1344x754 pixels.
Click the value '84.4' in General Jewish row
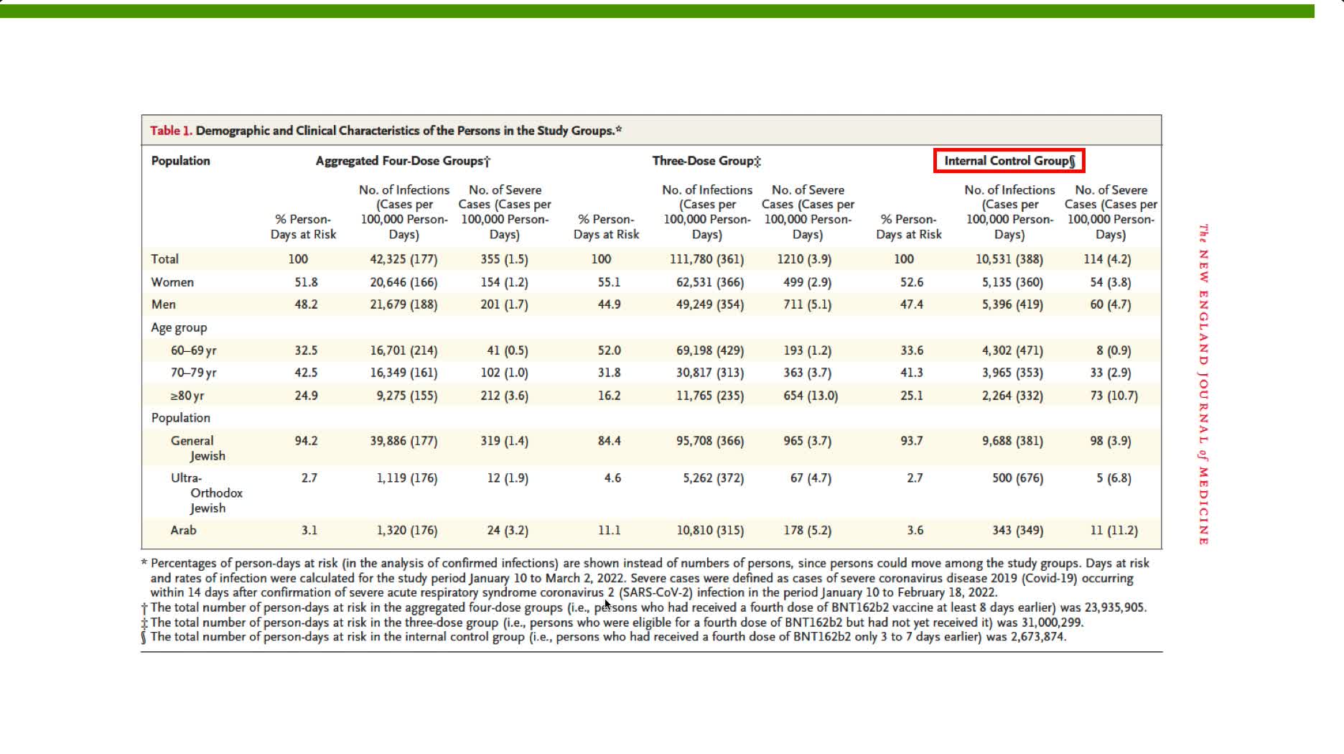click(609, 441)
